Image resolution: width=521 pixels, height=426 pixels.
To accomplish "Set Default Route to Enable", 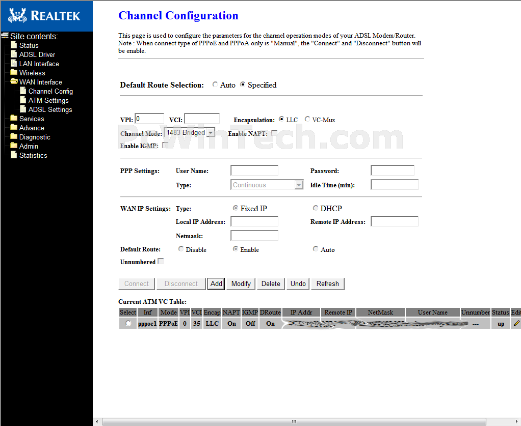I will (235, 249).
